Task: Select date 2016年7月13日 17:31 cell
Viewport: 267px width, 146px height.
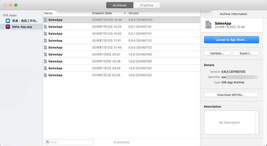Action: click(x=106, y=41)
